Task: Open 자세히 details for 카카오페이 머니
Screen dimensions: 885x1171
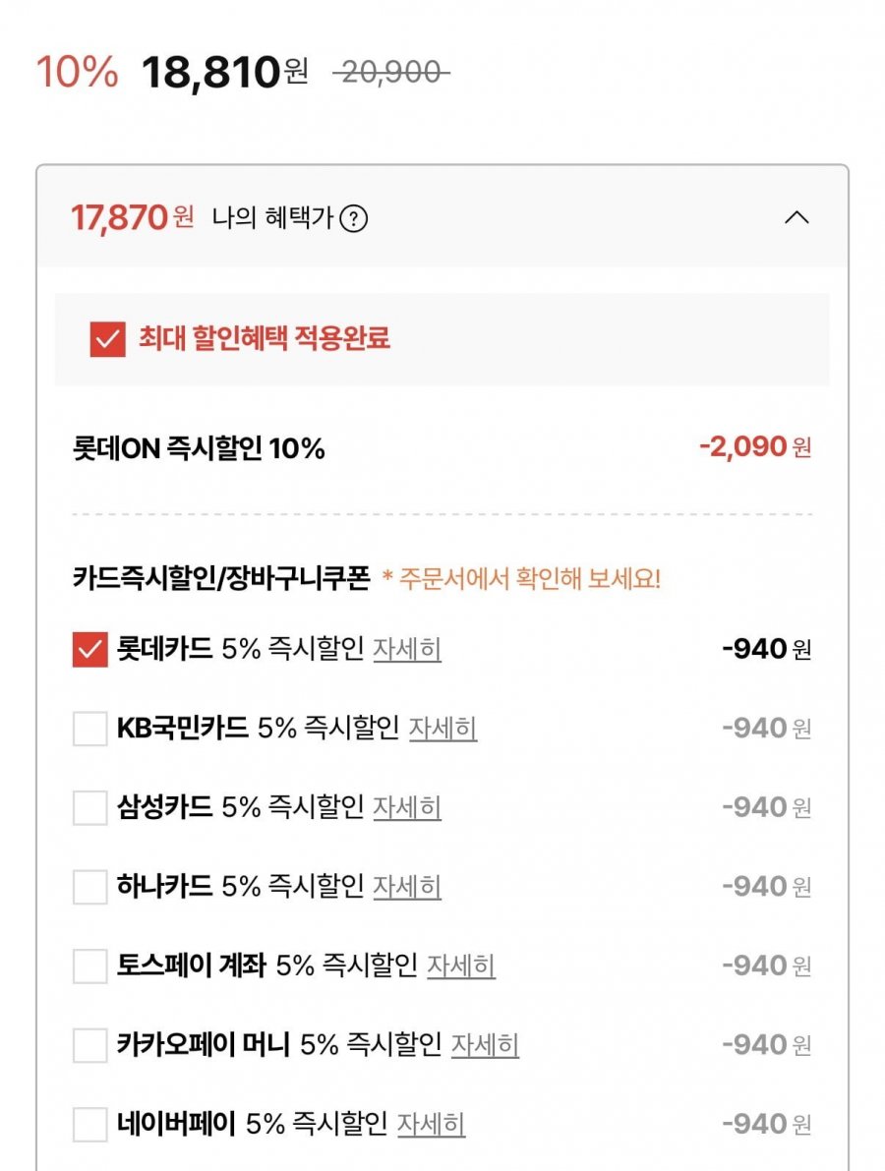Action: point(485,1044)
